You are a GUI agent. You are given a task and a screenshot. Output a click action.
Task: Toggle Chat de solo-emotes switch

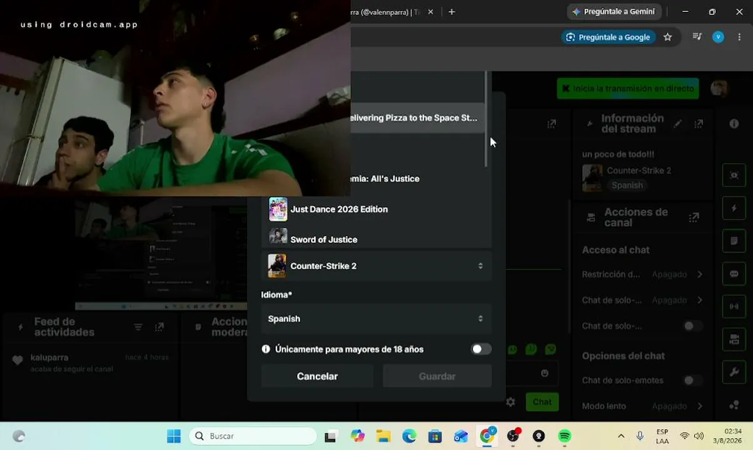pyautogui.click(x=692, y=380)
